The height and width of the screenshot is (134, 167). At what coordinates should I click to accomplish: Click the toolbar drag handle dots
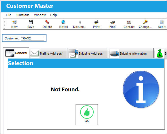coord(5,24)
